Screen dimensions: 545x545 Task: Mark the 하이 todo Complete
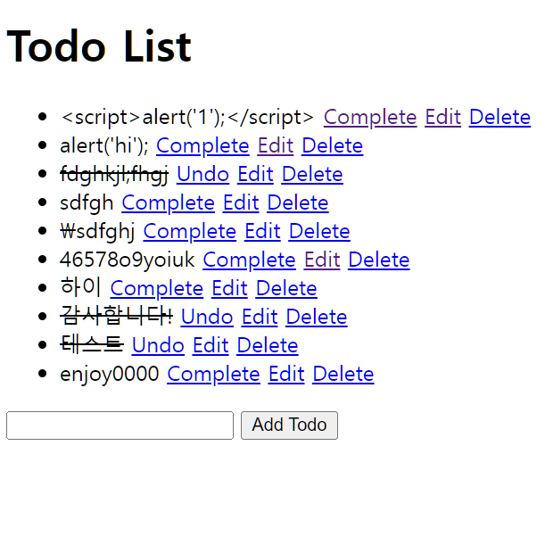tap(157, 289)
